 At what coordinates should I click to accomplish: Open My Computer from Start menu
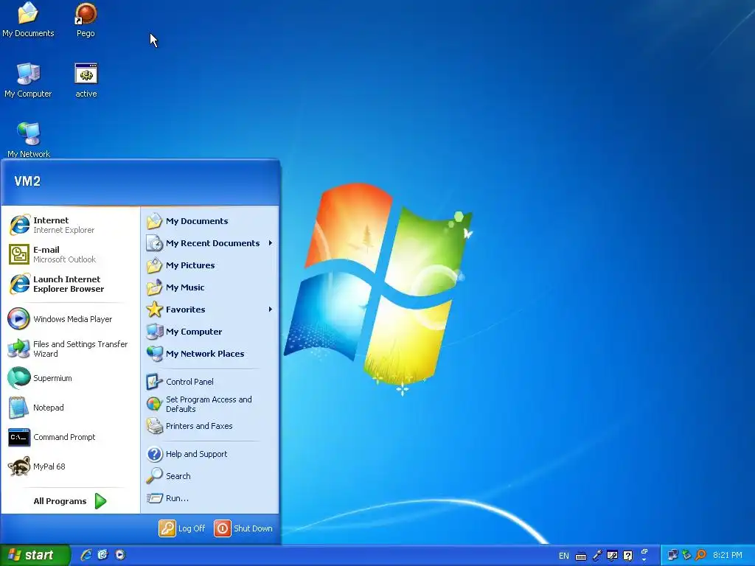(210, 332)
